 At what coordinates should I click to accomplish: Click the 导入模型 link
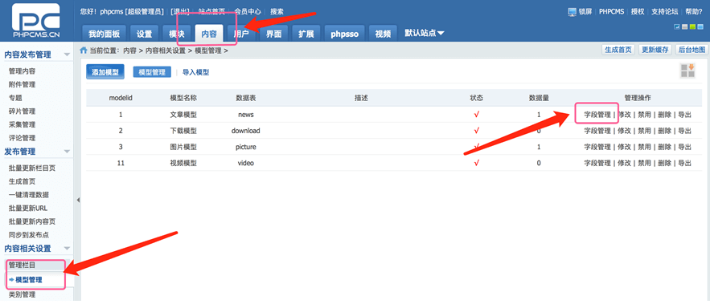195,72
